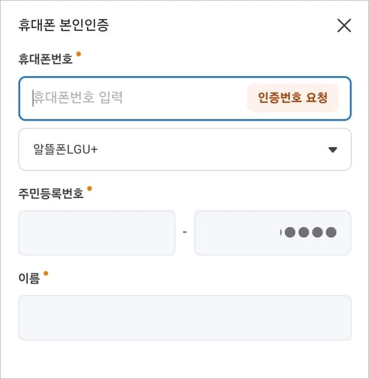Click the 주민등록번호 field label
Screen dimensions: 369x379
pos(51,194)
